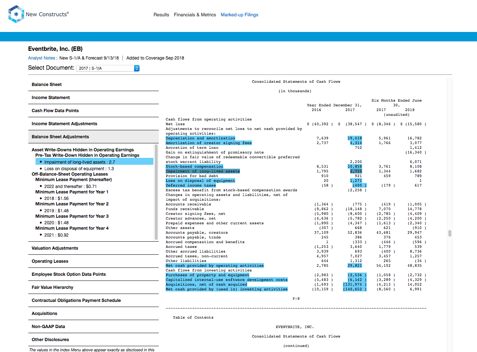Expand Valuation Adjustments section
The image size is (477, 352).
pos(94,248)
